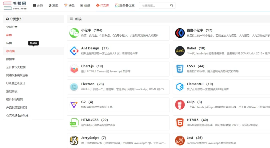270x148 pixels.
Task: Click the Jest logo icon
Action: 180,140
